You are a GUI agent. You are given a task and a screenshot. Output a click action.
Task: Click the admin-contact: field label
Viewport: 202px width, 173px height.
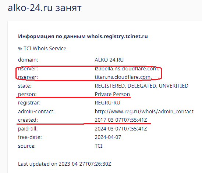[x=36, y=111]
